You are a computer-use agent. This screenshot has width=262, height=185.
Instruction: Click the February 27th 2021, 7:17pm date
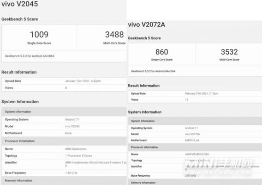coord(202,93)
